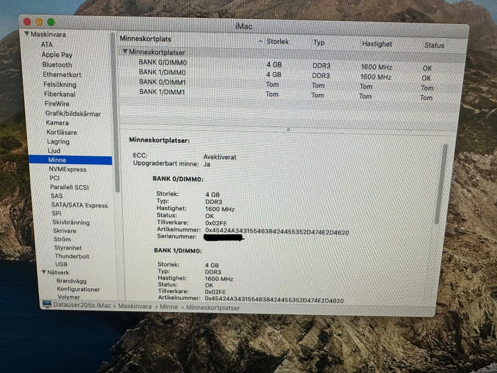Sort by the Storlek column arrow
The image size is (497, 373).
coord(260,41)
